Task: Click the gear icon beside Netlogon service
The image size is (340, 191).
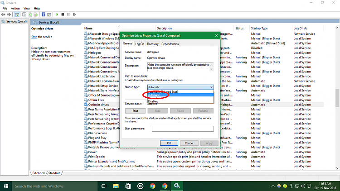Action: (x=86, y=53)
